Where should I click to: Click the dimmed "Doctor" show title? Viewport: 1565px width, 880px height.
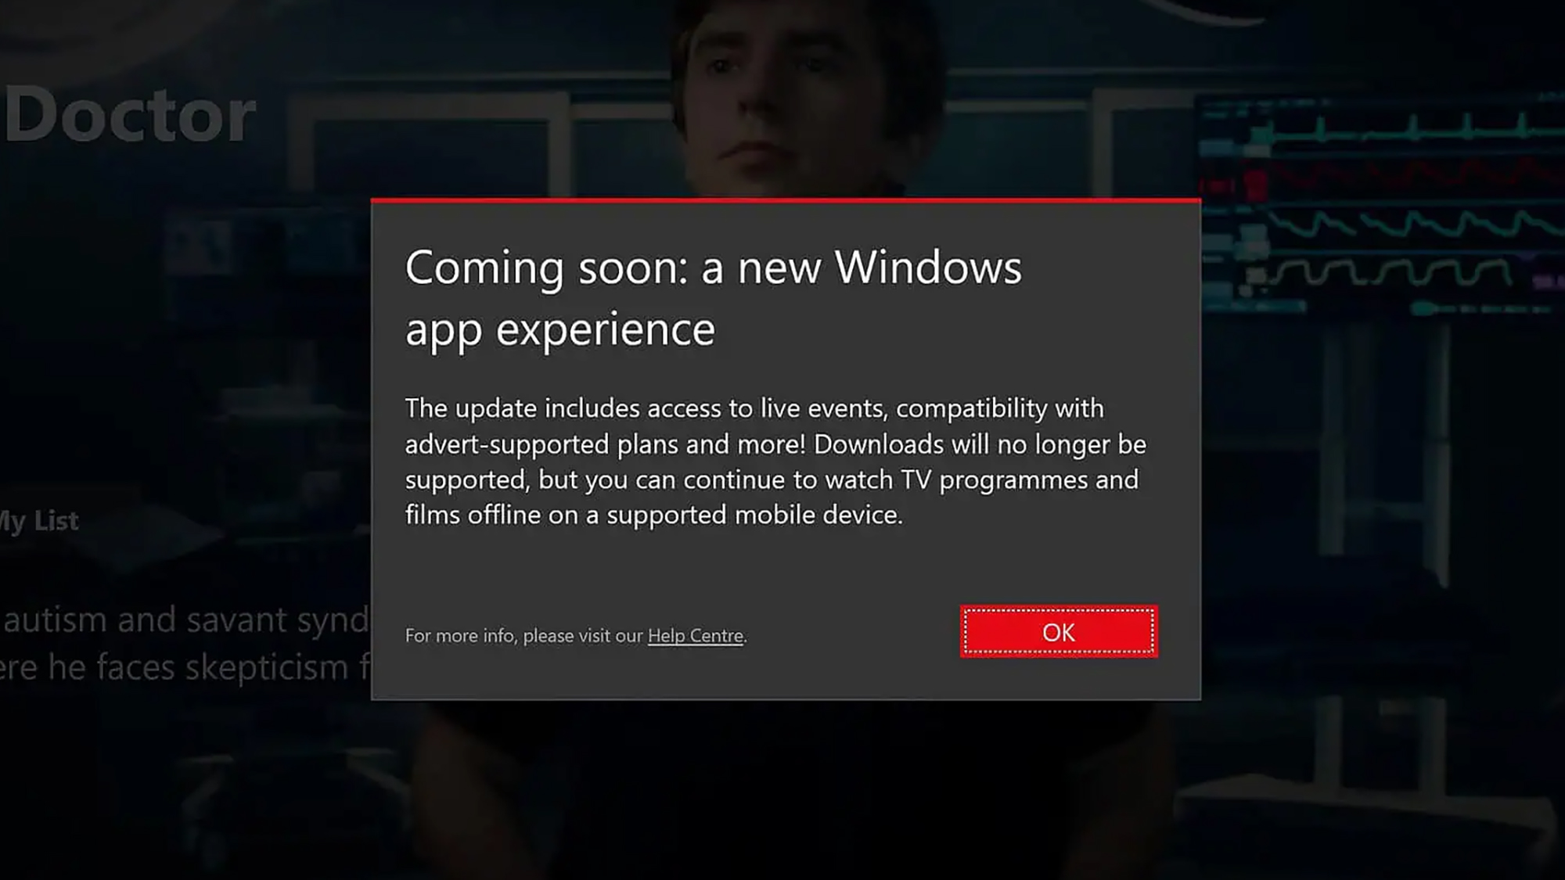click(130, 115)
